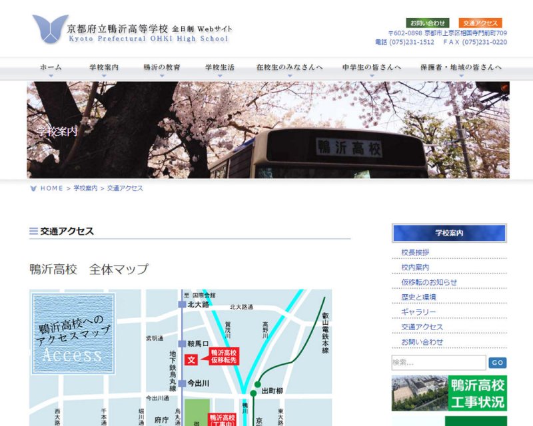Select 中学生の皆さんへ in navigation bar
Viewport: 533px width, 426px height.
[372, 68]
